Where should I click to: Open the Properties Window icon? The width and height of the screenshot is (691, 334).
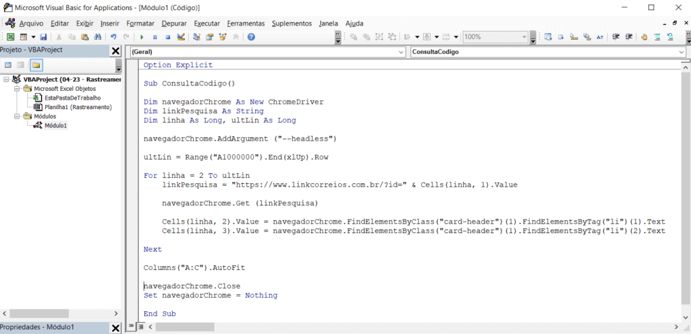(x=210, y=37)
